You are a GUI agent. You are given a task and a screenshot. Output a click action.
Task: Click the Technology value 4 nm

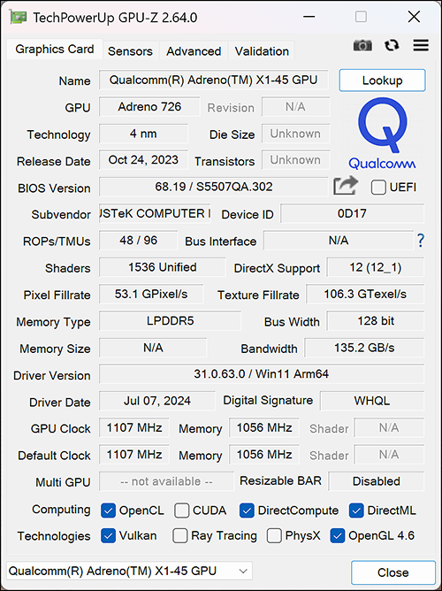pos(143,134)
